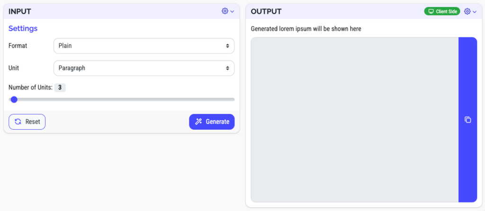Click the Generate button text
485x211 pixels.
pos(217,122)
